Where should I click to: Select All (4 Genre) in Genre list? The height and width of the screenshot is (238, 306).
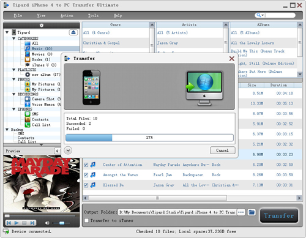(x=116, y=33)
